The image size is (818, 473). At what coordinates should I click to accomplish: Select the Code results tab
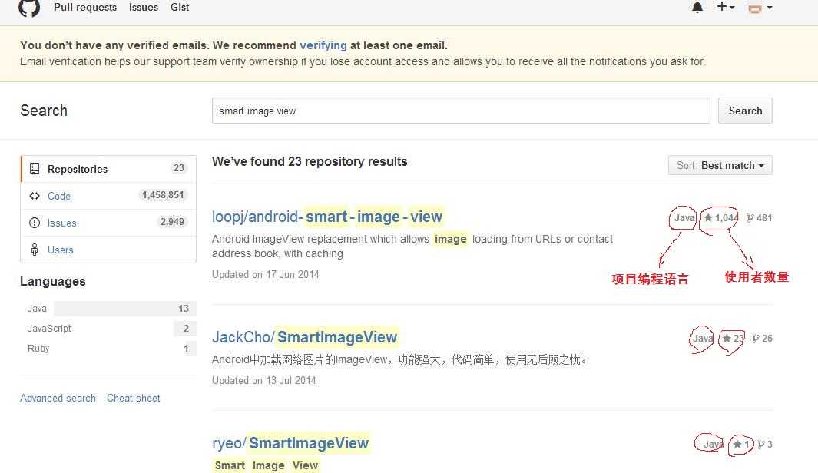(x=59, y=196)
